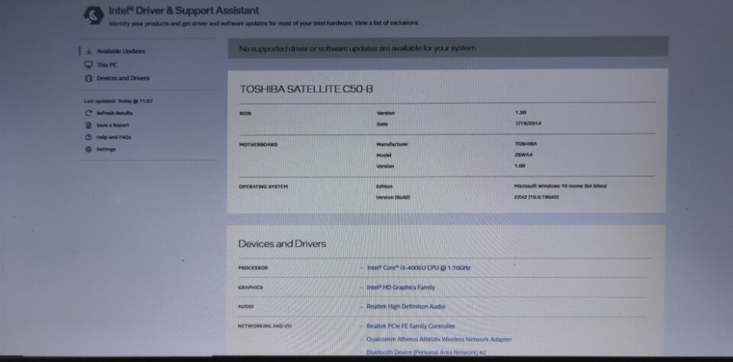Screen dimensions: 733x362
Task: Click the PROCESSOR row label
Action: (253, 268)
